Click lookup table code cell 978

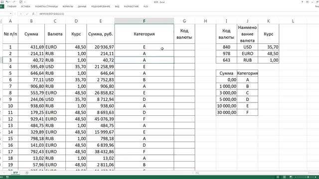[226, 54]
